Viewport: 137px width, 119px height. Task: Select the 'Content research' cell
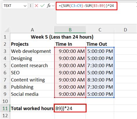pyautogui.click(x=32, y=66)
